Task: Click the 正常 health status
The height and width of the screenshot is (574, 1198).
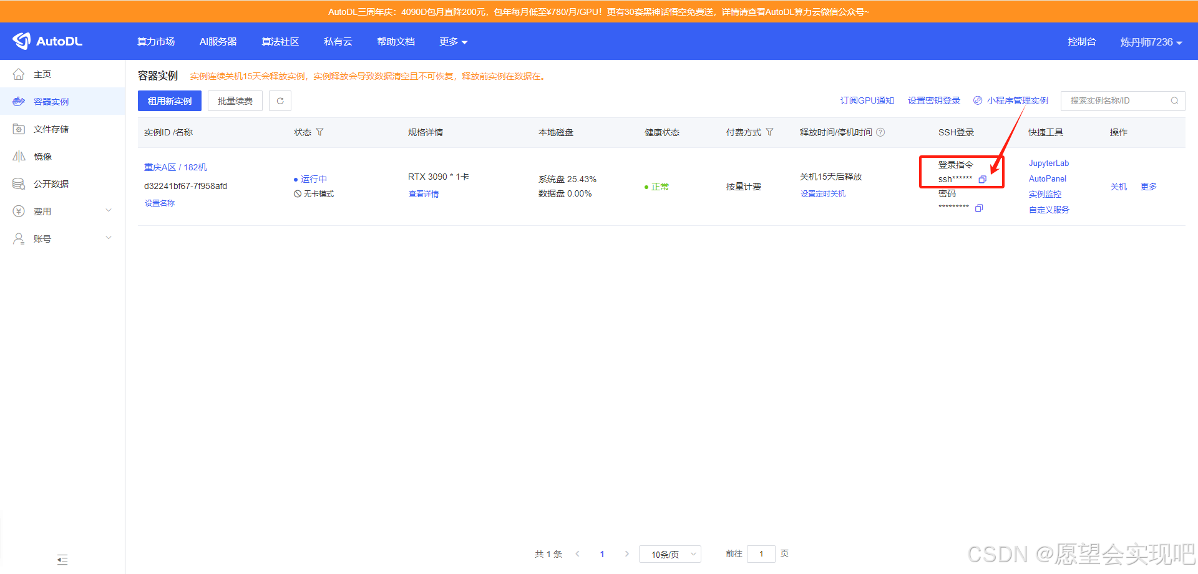Action: 660,187
